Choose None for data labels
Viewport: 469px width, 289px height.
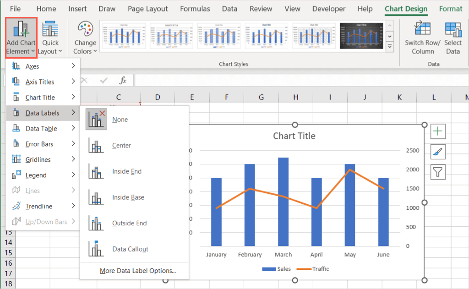click(120, 120)
